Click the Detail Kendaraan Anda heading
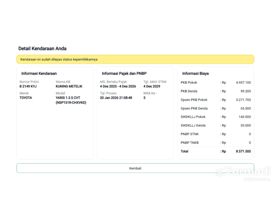This screenshot has height=208, width=277. coord(42,49)
